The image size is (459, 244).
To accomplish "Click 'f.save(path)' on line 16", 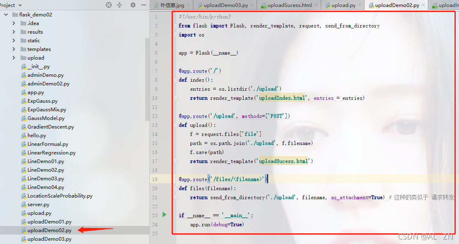I will click(207, 152).
